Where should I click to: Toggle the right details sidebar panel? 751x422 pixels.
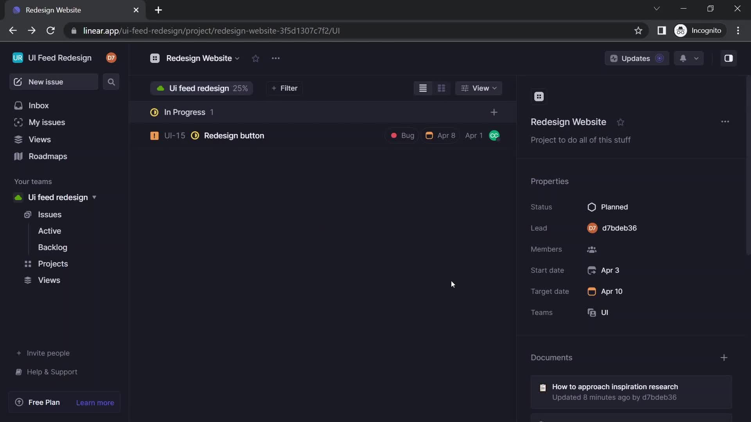728,58
